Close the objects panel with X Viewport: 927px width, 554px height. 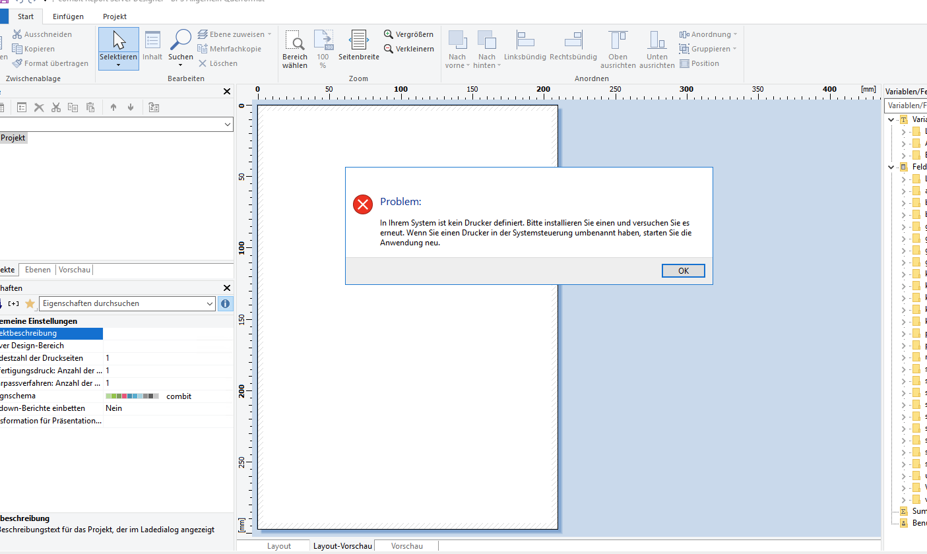click(227, 92)
